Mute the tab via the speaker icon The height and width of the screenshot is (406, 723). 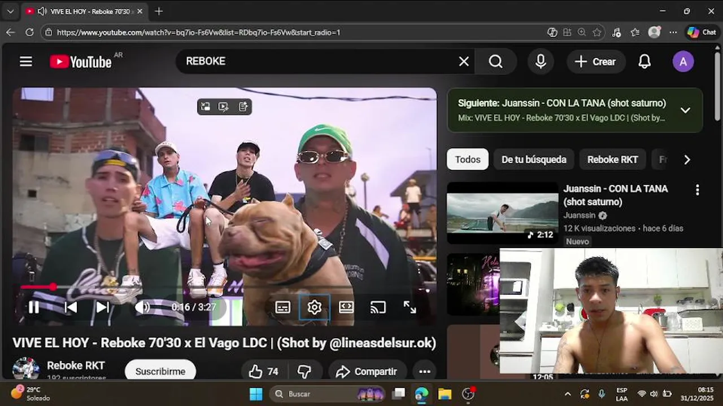point(42,11)
